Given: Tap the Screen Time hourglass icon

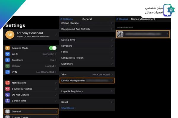Looking at the screenshot, I should (7, 101).
